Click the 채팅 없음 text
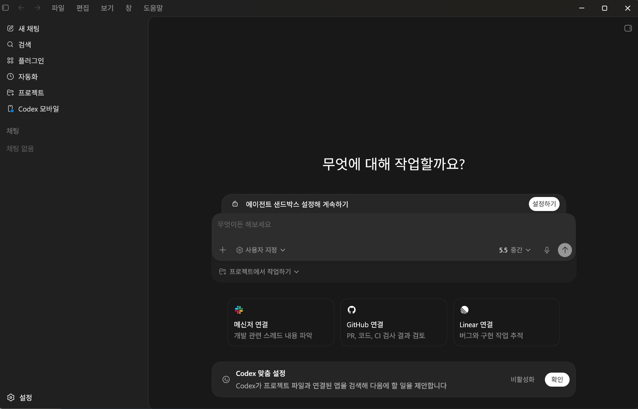This screenshot has width=638, height=409. [20, 149]
